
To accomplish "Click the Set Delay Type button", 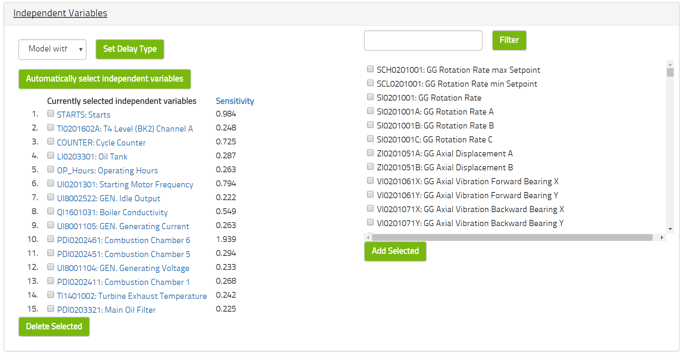I will click(x=130, y=49).
